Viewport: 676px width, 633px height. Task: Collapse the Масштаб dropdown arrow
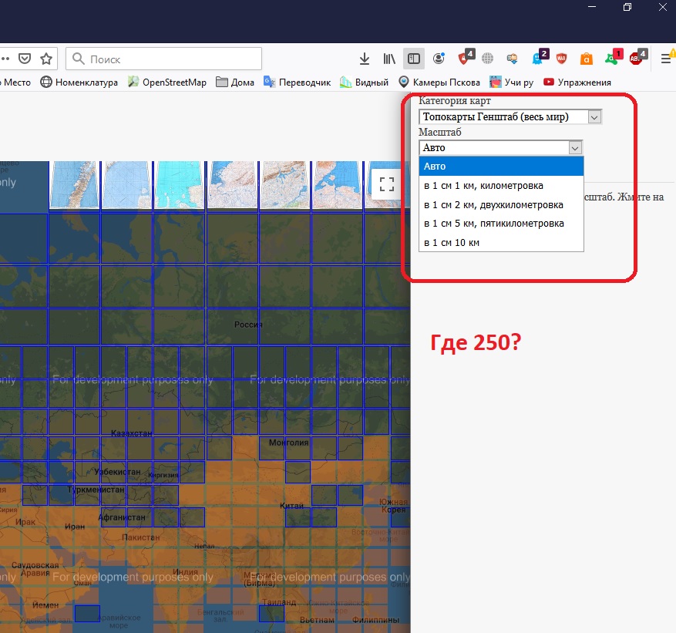[x=574, y=147]
